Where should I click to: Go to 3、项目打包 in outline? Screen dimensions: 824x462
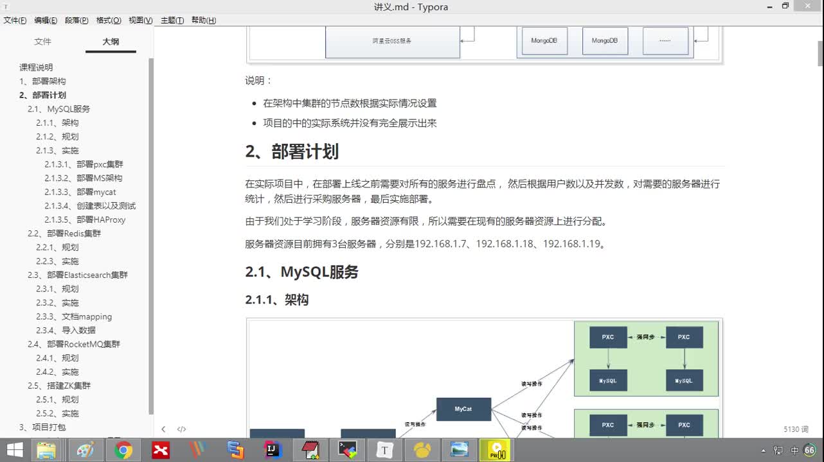tap(42, 427)
